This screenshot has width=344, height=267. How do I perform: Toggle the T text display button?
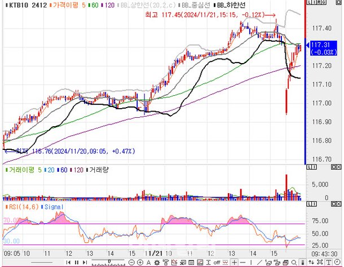[x=329, y=262]
